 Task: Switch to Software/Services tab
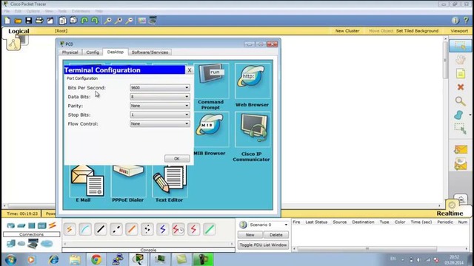150,52
